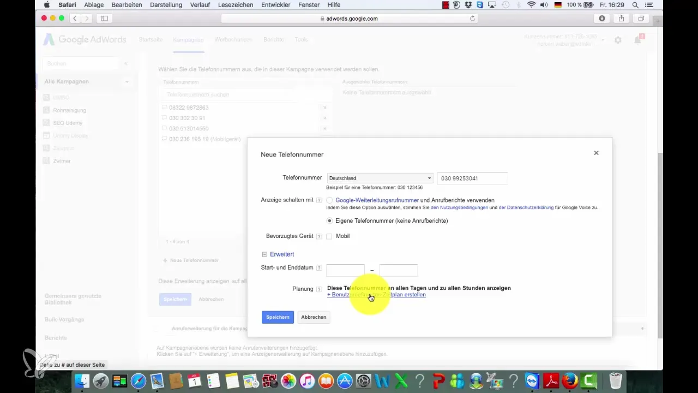Open Launchpad from the dock
Viewport: 698px width, 393px height.
[101, 380]
